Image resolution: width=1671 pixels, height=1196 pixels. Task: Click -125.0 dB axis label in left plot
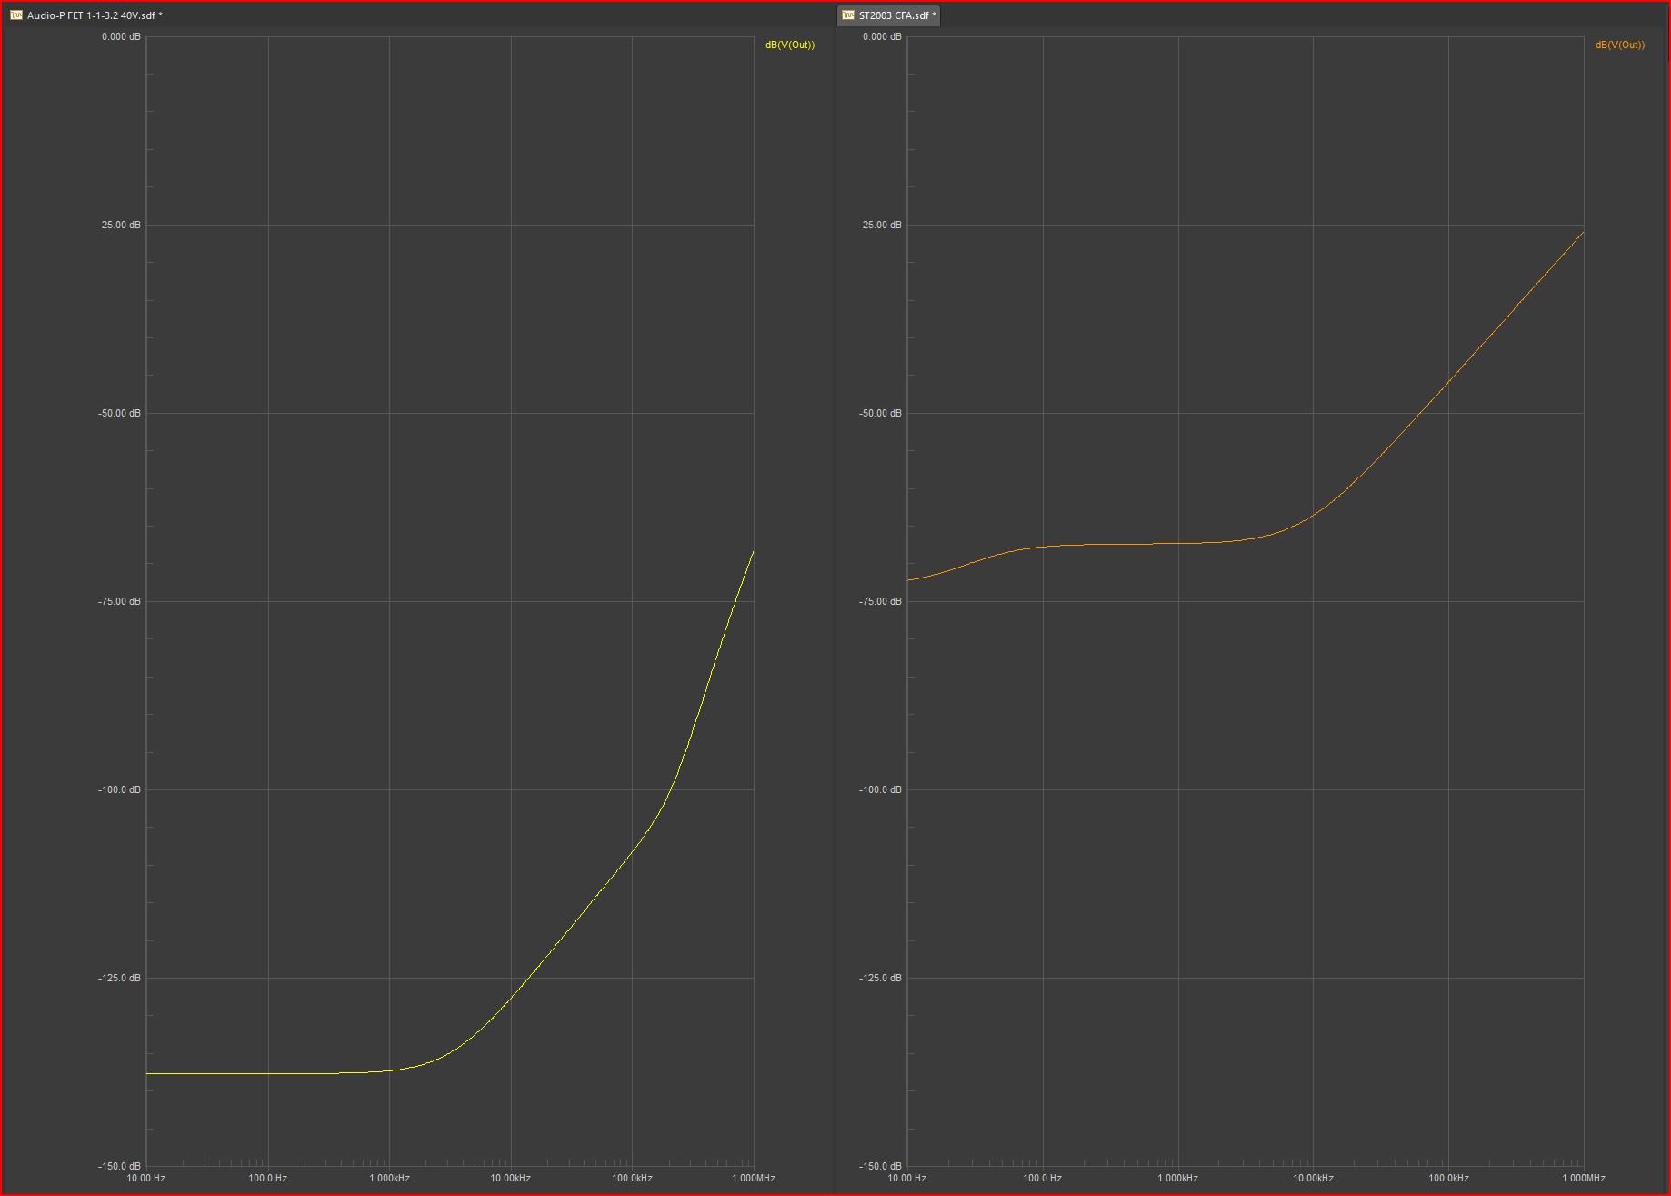[119, 978]
